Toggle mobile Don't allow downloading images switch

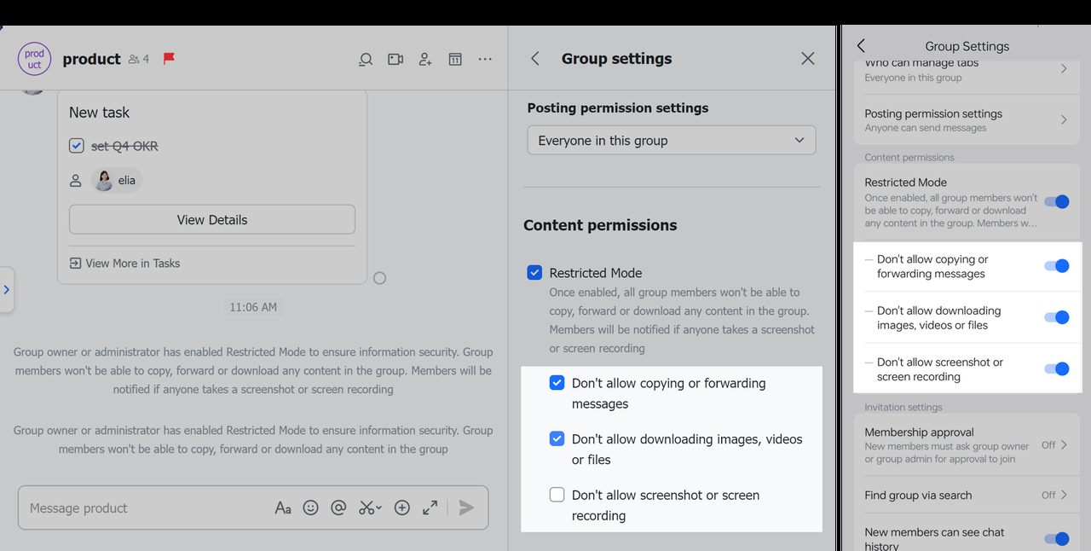click(x=1056, y=317)
